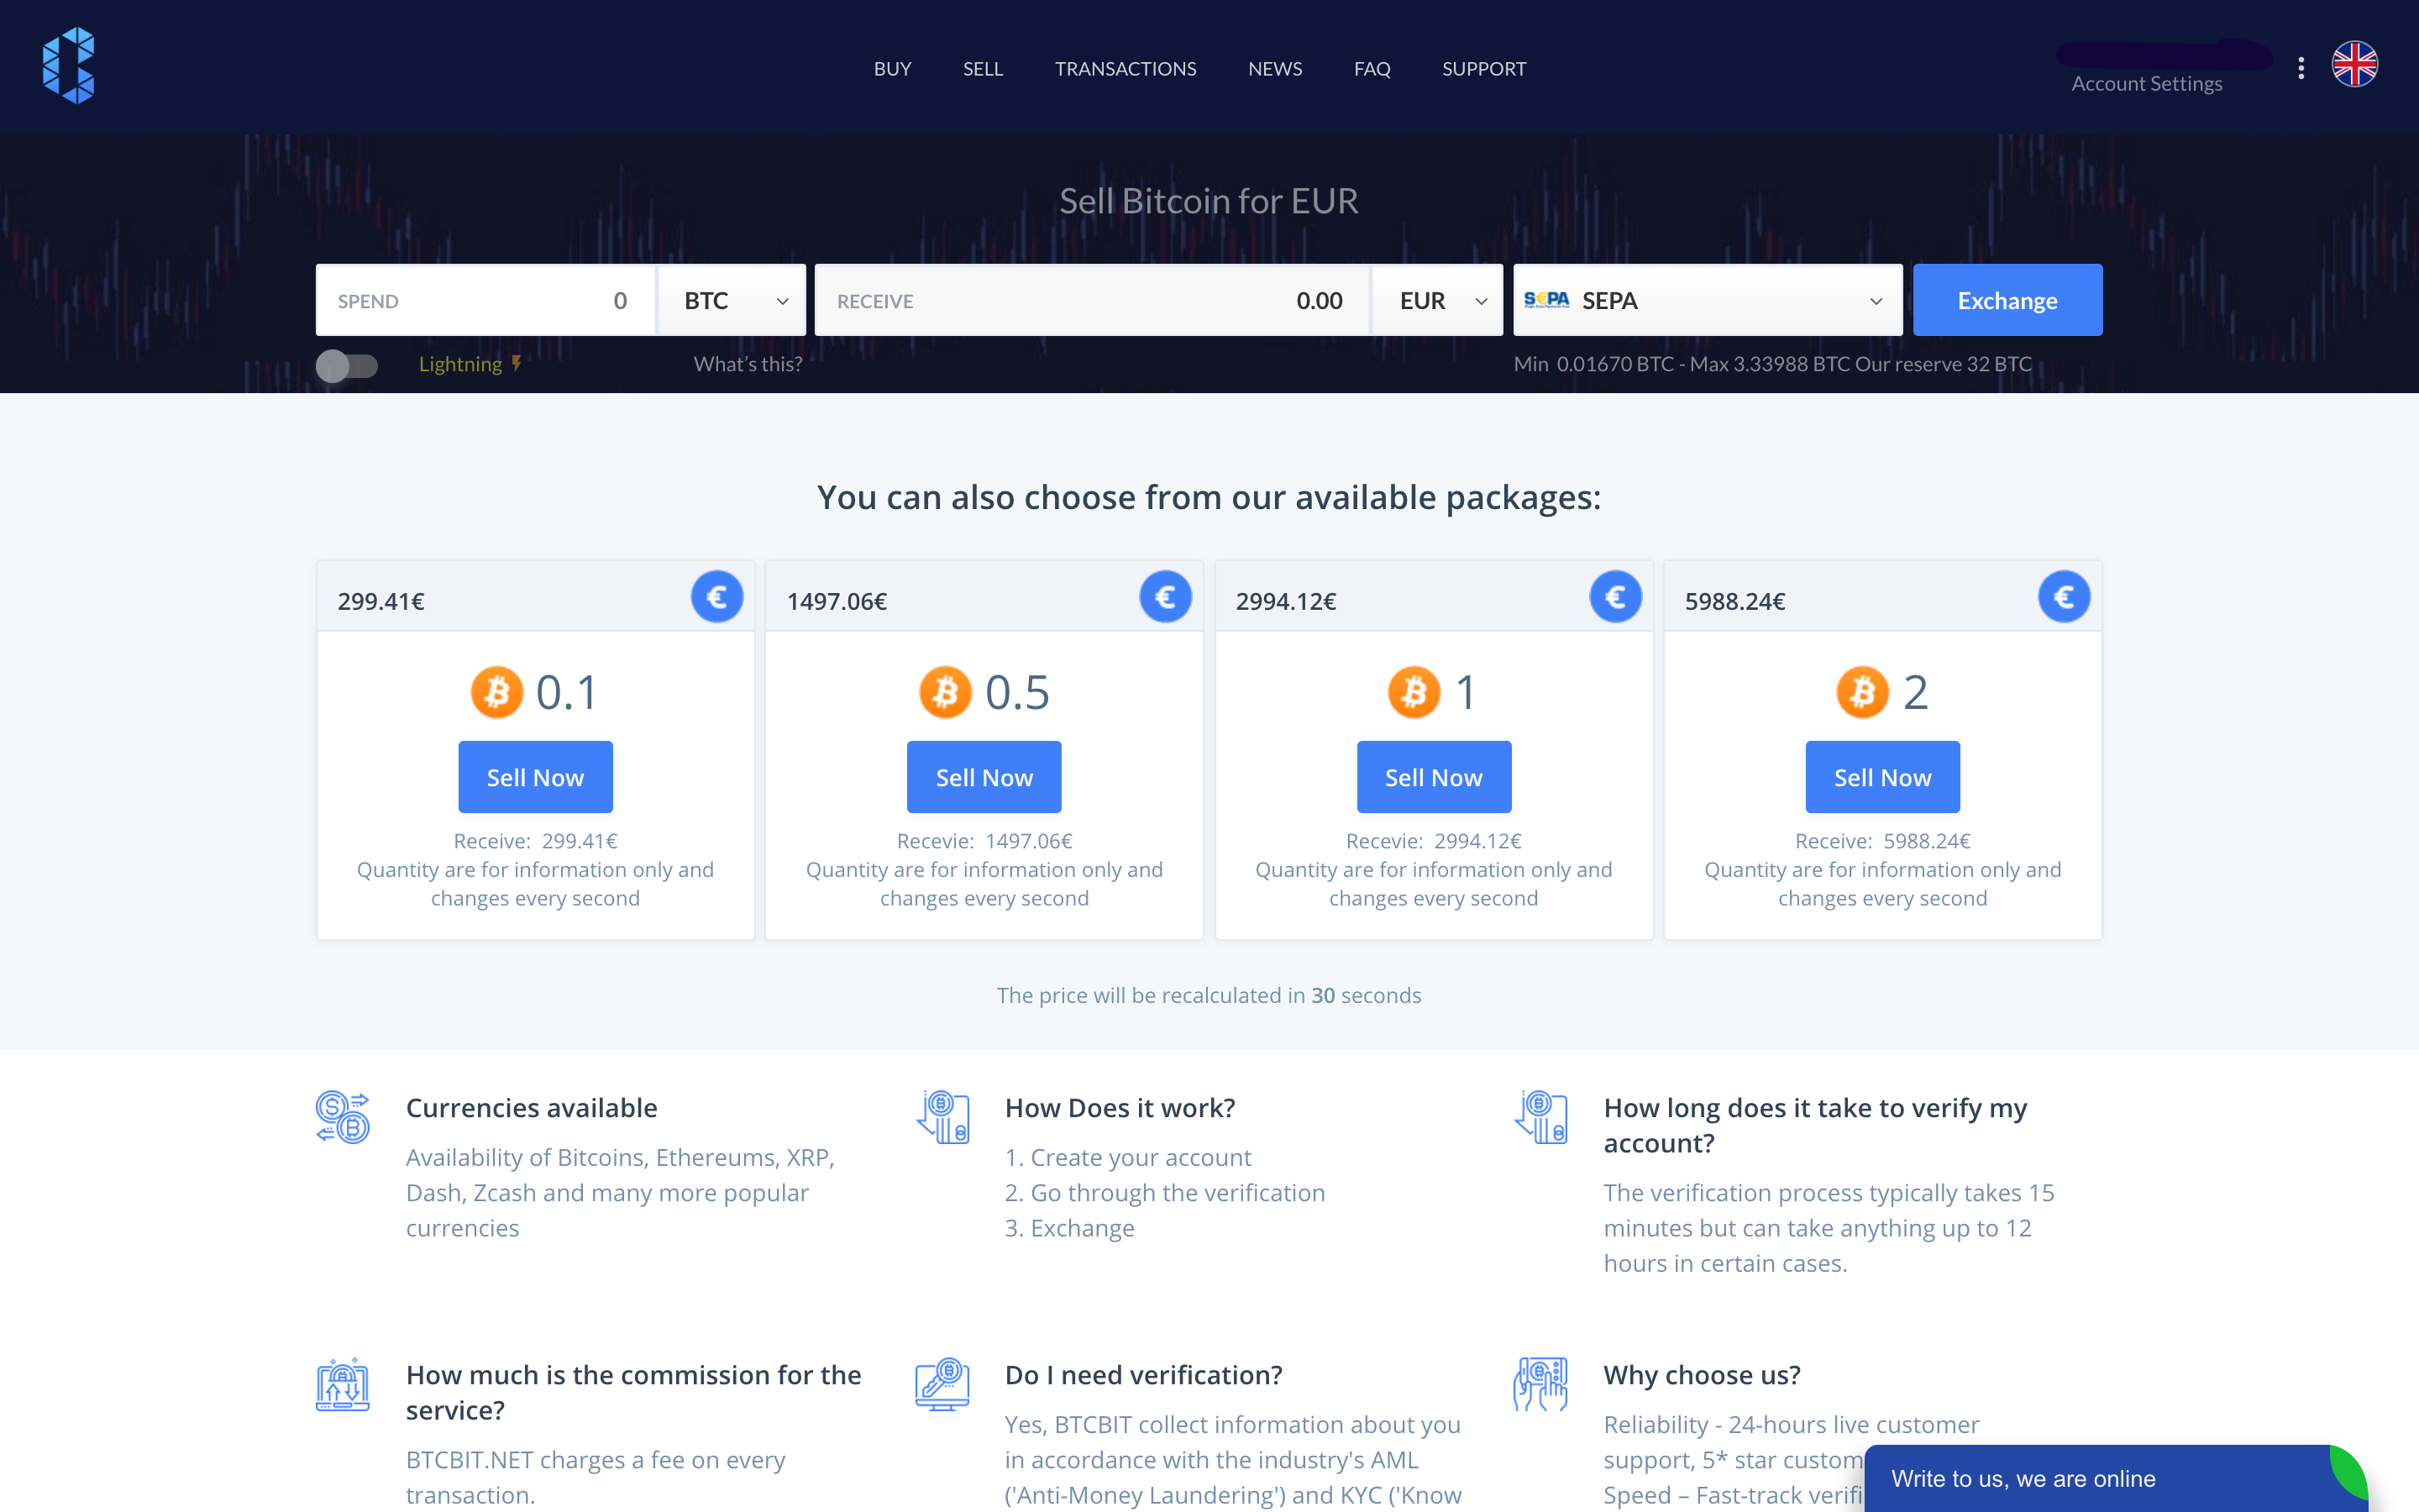Open the three-dot account menu

click(2301, 68)
